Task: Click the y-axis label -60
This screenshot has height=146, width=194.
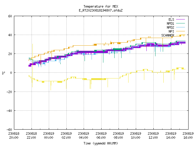Action: tap(9, 130)
